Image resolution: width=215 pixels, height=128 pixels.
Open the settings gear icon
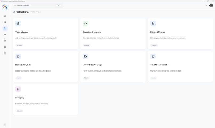[5, 53]
